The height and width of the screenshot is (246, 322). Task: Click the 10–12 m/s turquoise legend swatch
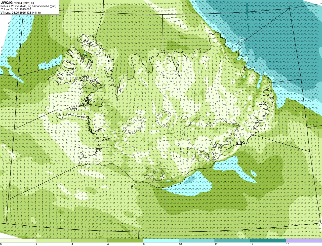point(197,241)
